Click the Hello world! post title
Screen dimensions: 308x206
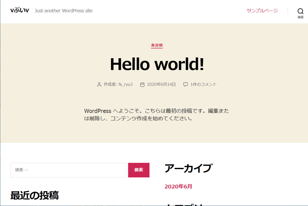point(157,64)
